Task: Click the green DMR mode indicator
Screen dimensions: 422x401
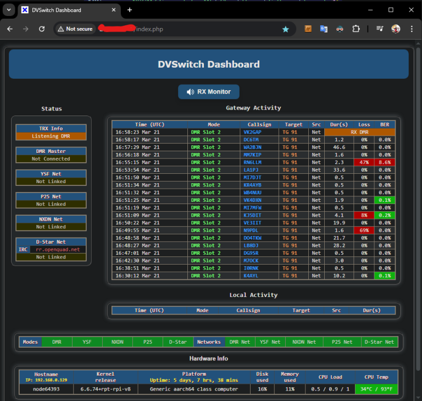Action: tap(57, 342)
